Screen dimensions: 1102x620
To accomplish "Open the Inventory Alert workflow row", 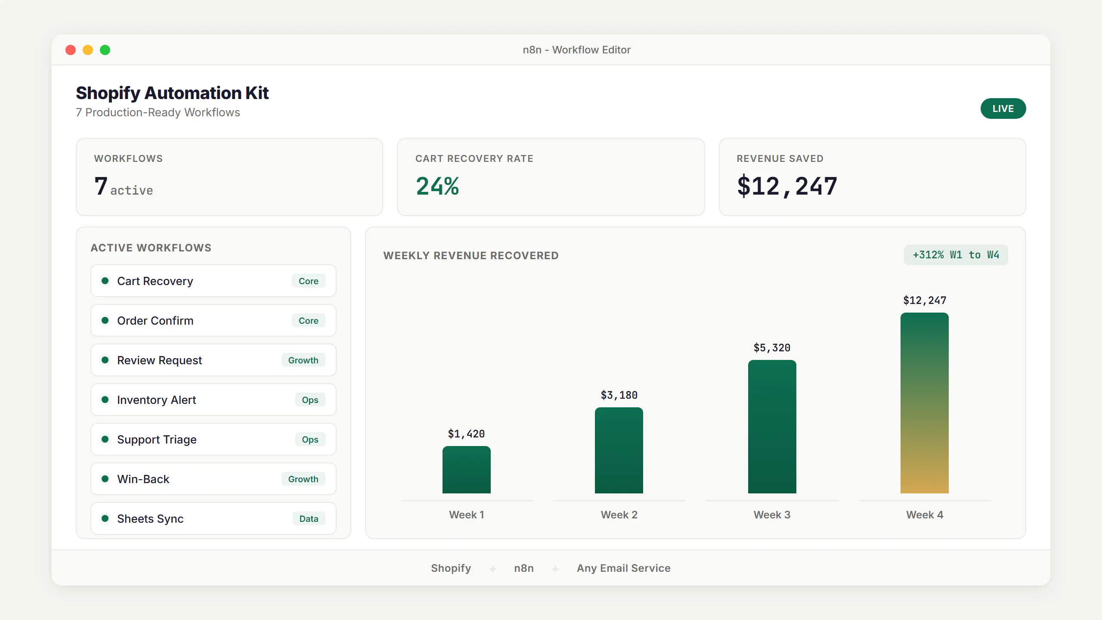I will click(214, 400).
